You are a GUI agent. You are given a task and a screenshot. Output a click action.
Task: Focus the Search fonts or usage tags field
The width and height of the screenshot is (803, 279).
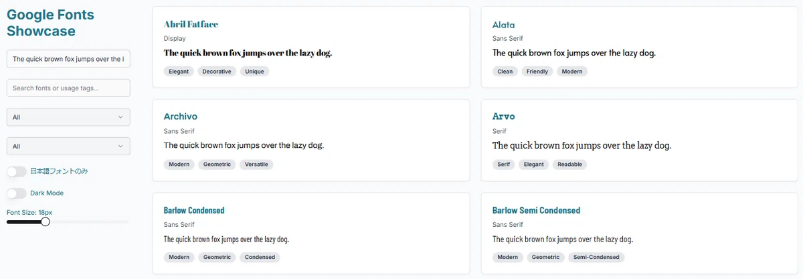[x=68, y=88]
